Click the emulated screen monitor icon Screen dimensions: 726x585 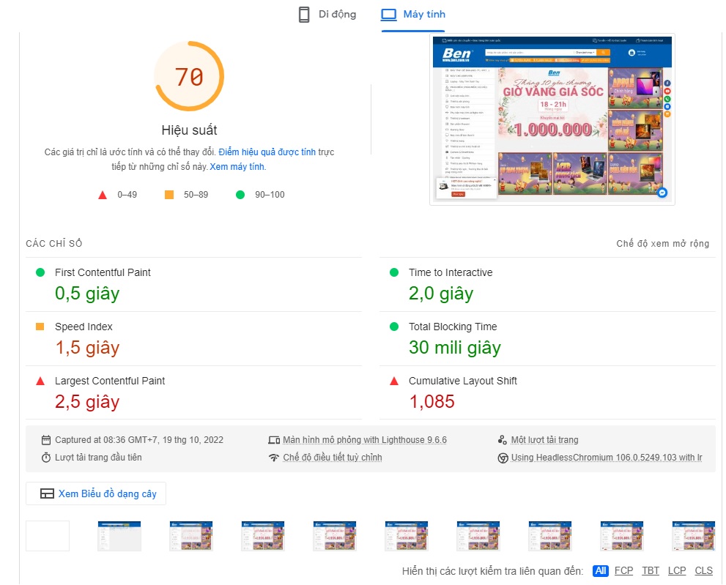(275, 439)
